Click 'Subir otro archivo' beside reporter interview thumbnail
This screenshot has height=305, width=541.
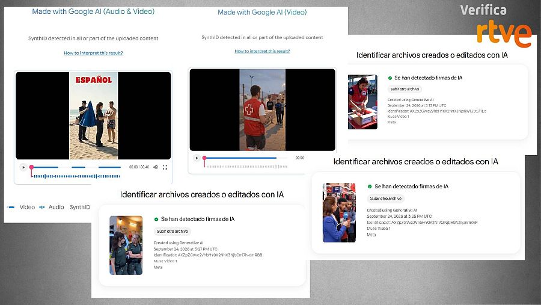coord(386,199)
